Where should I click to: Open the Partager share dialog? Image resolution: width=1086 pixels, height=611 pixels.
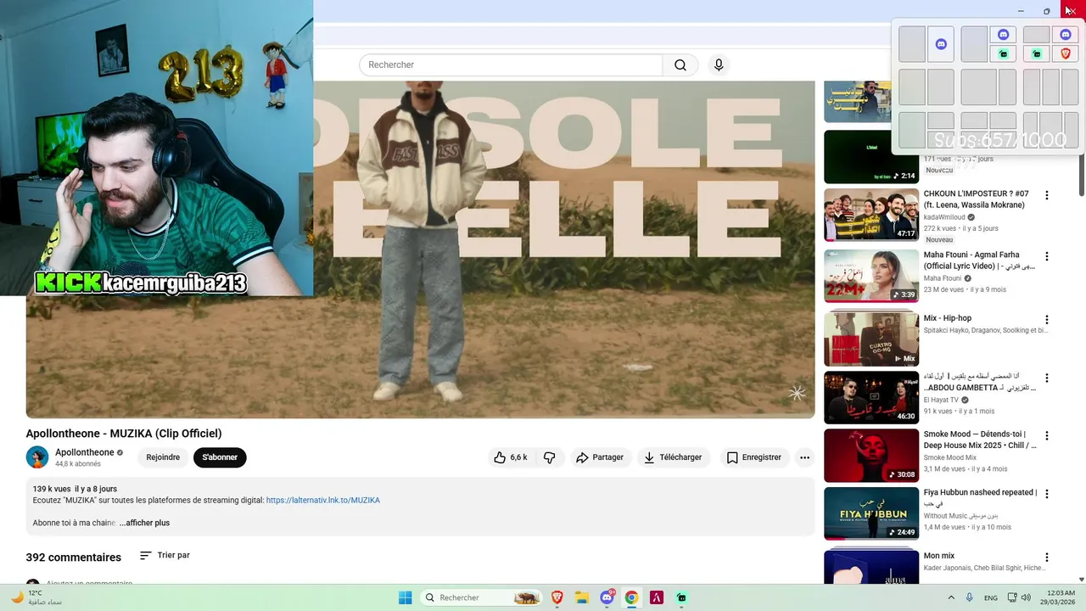point(599,457)
